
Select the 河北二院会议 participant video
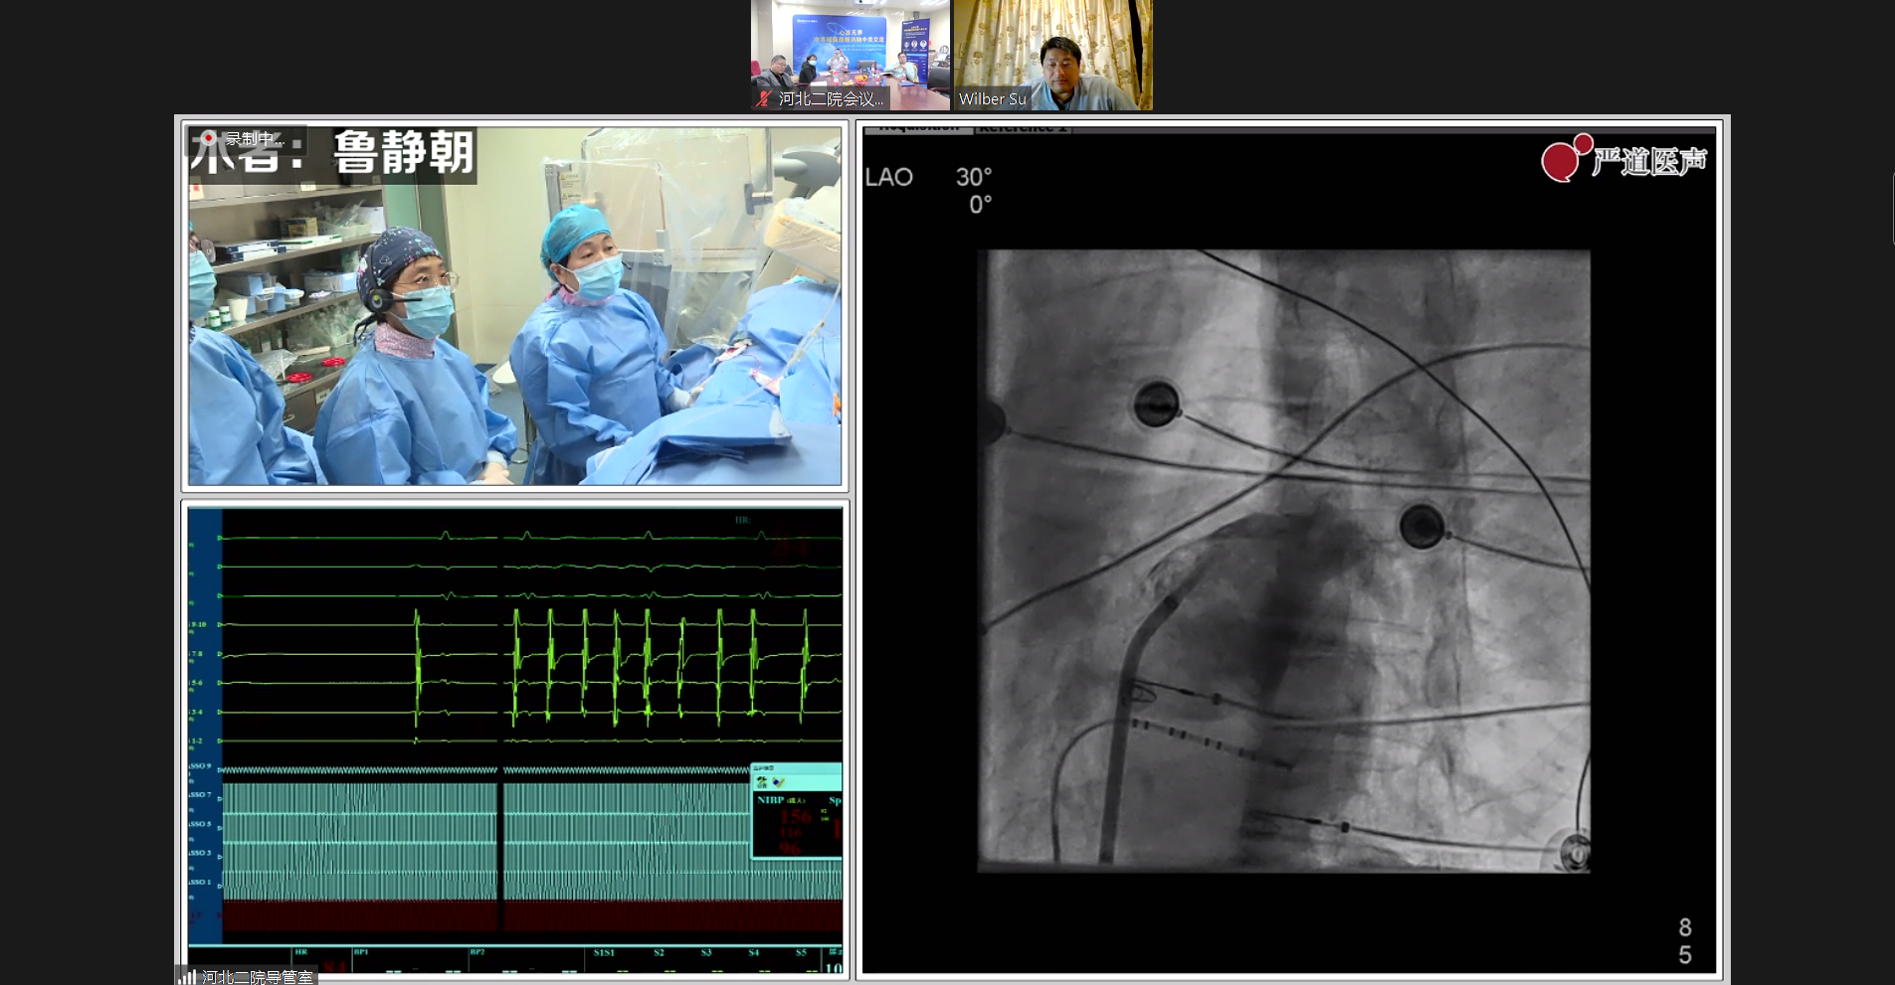pos(851,50)
